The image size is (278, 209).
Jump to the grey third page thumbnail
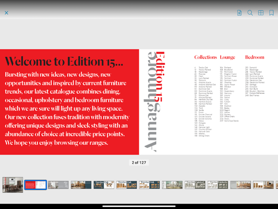58,185
